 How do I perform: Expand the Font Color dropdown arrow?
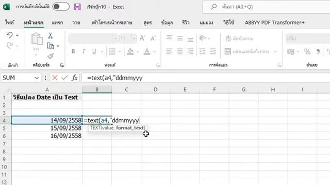click(155, 51)
